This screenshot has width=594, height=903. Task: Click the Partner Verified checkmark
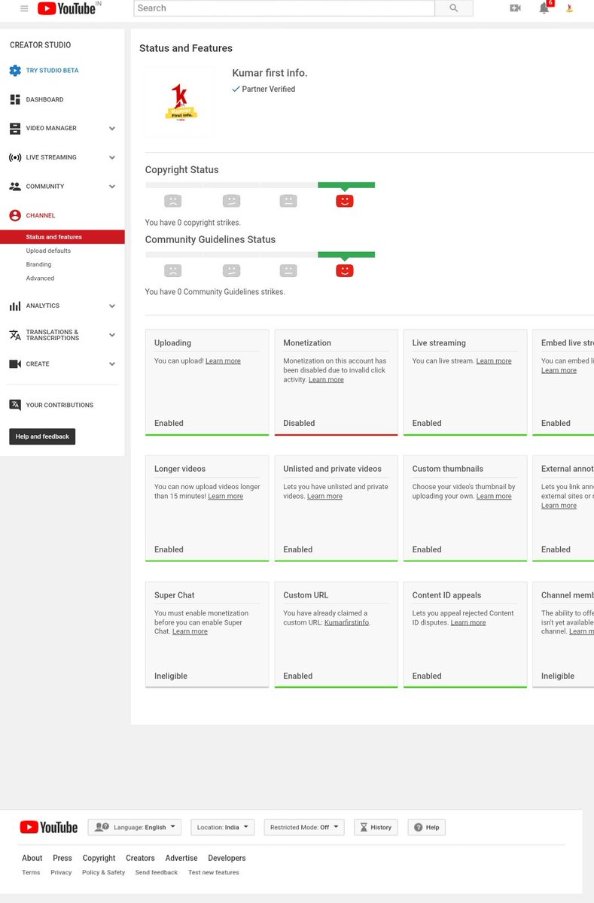coord(236,89)
